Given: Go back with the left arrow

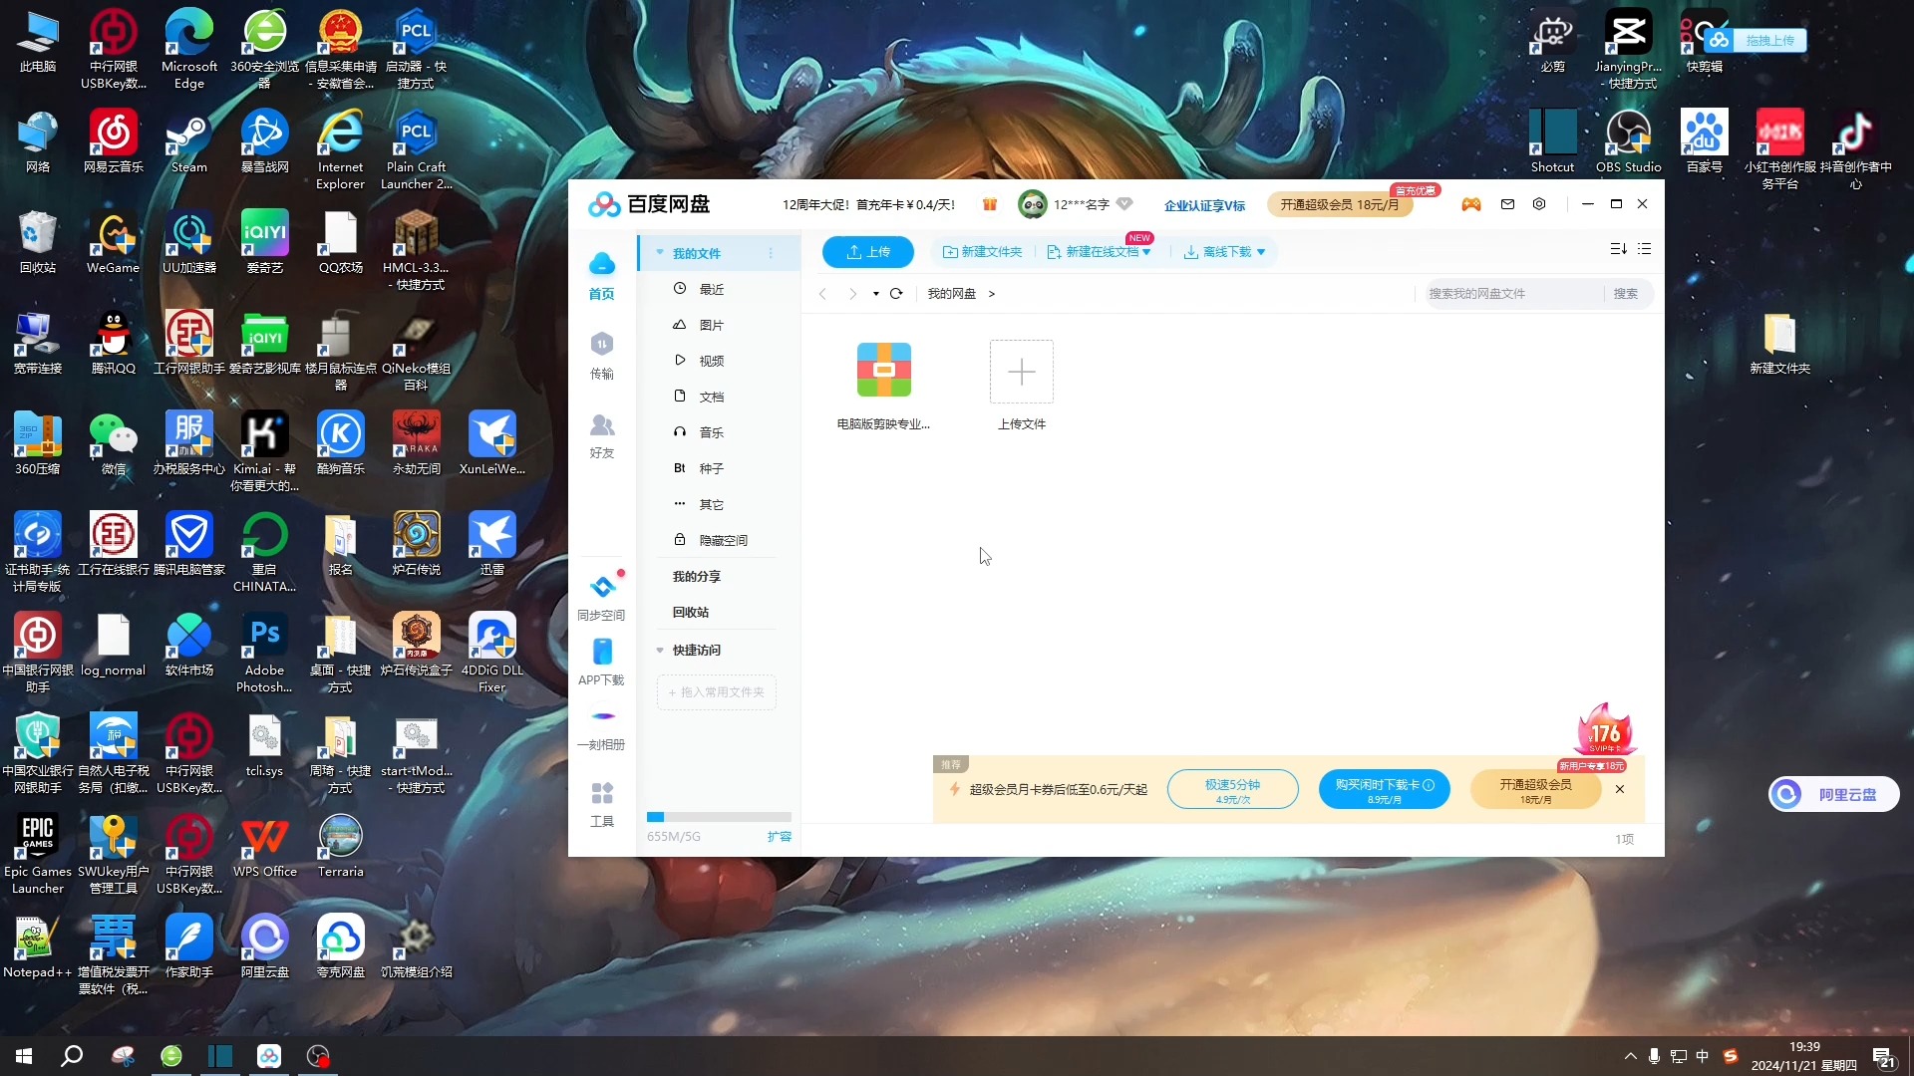Looking at the screenshot, I should (x=822, y=294).
